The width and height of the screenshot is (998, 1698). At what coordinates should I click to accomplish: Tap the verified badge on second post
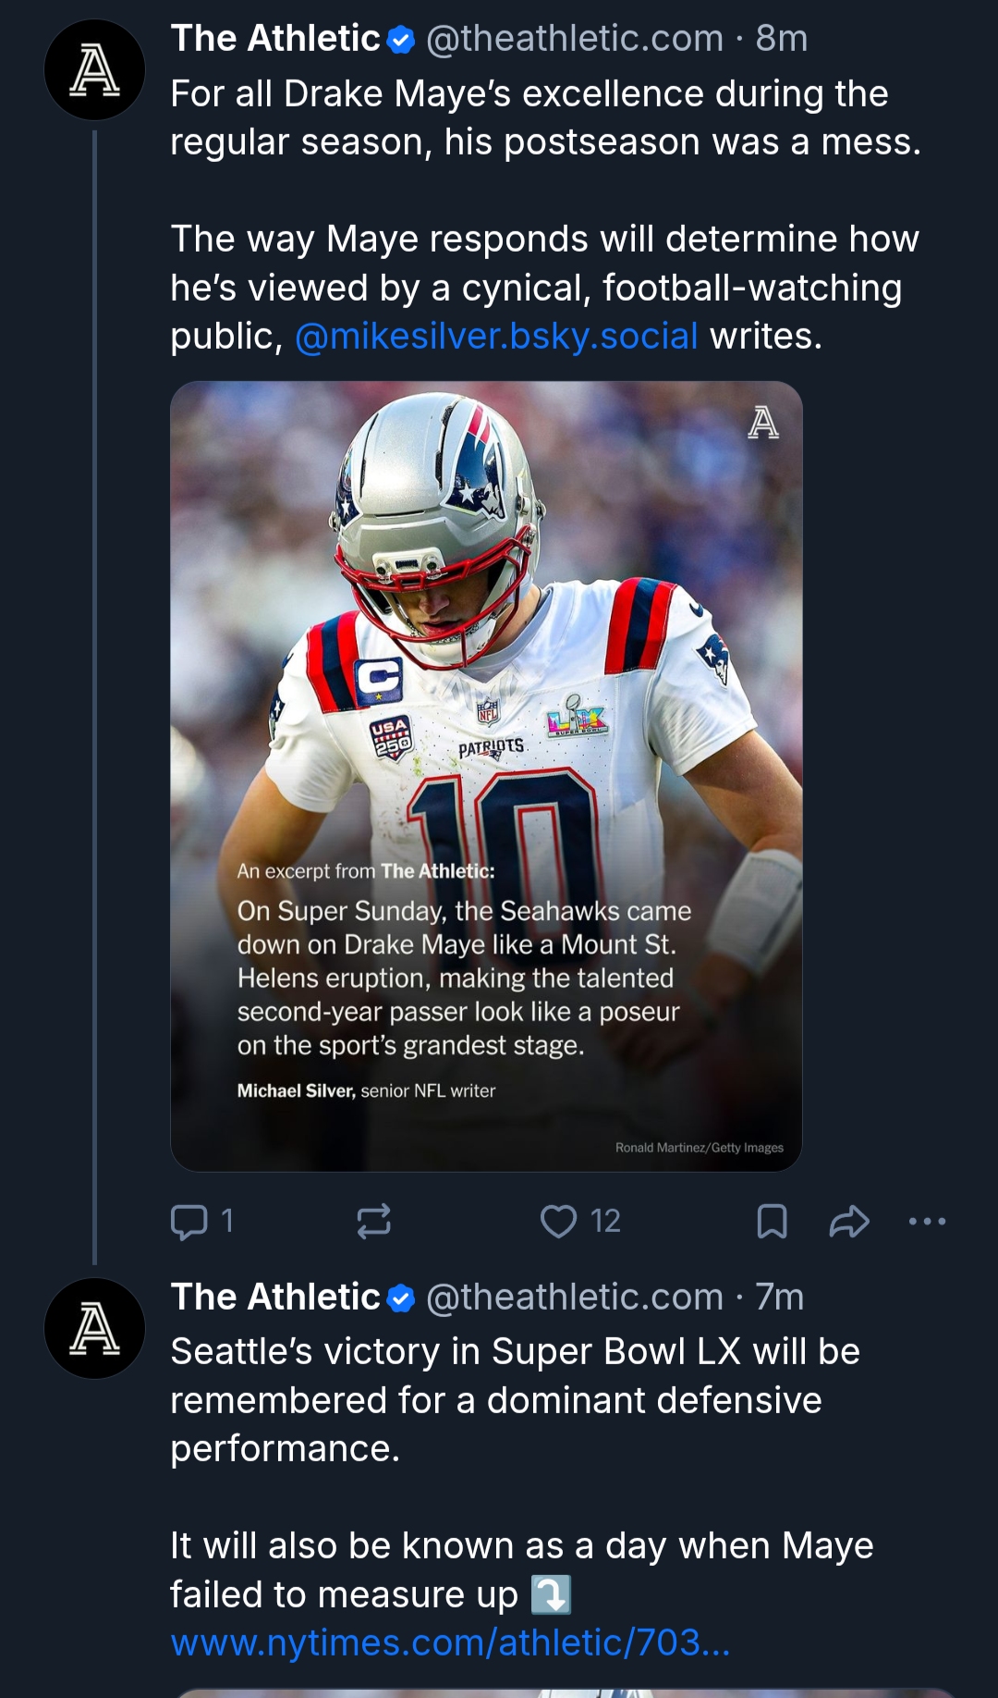point(401,1298)
